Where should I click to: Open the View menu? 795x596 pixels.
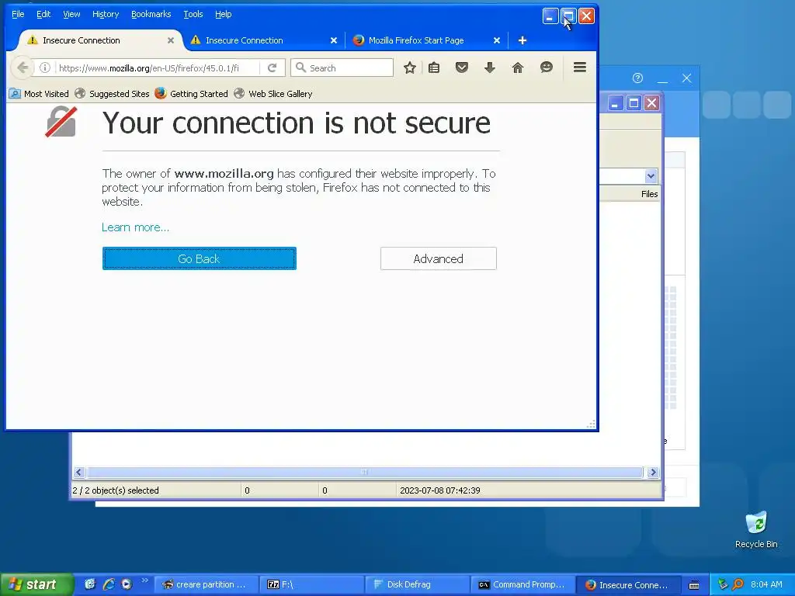coord(71,14)
